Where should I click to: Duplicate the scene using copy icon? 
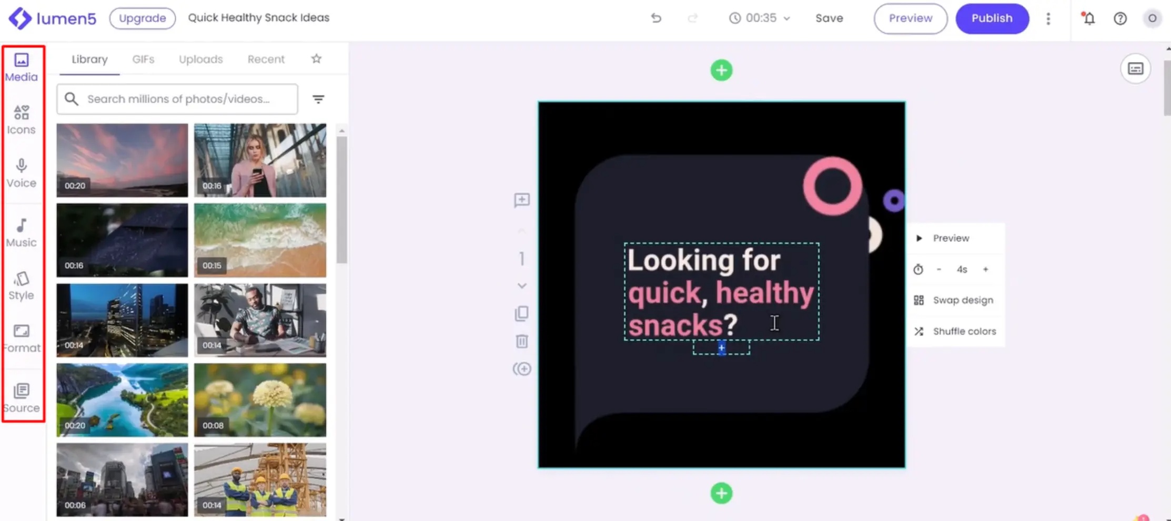tap(521, 313)
